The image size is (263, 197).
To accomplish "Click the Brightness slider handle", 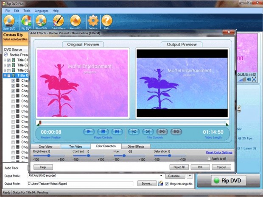I will [49, 155].
